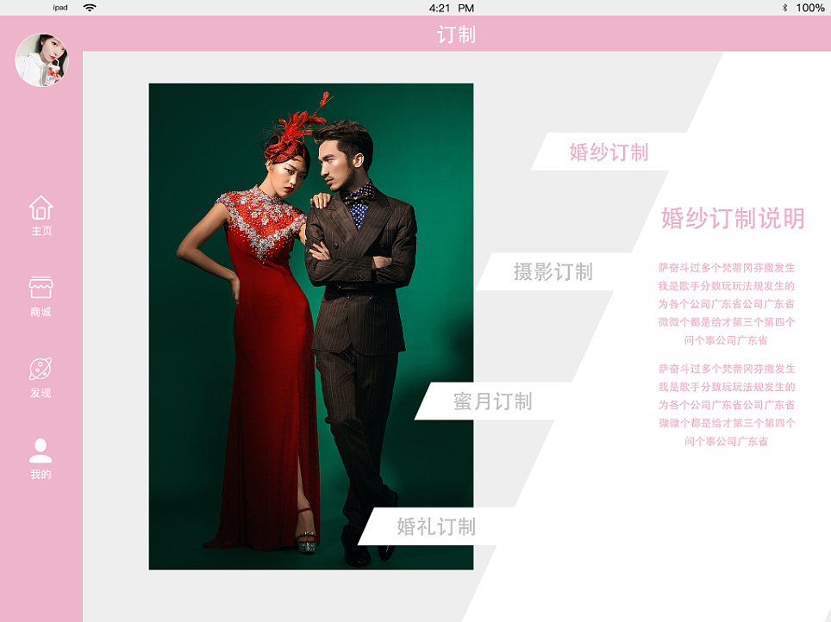This screenshot has height=622, width=831.
Task: Click the Bluetooth icon in status bar
Action: click(x=784, y=7)
